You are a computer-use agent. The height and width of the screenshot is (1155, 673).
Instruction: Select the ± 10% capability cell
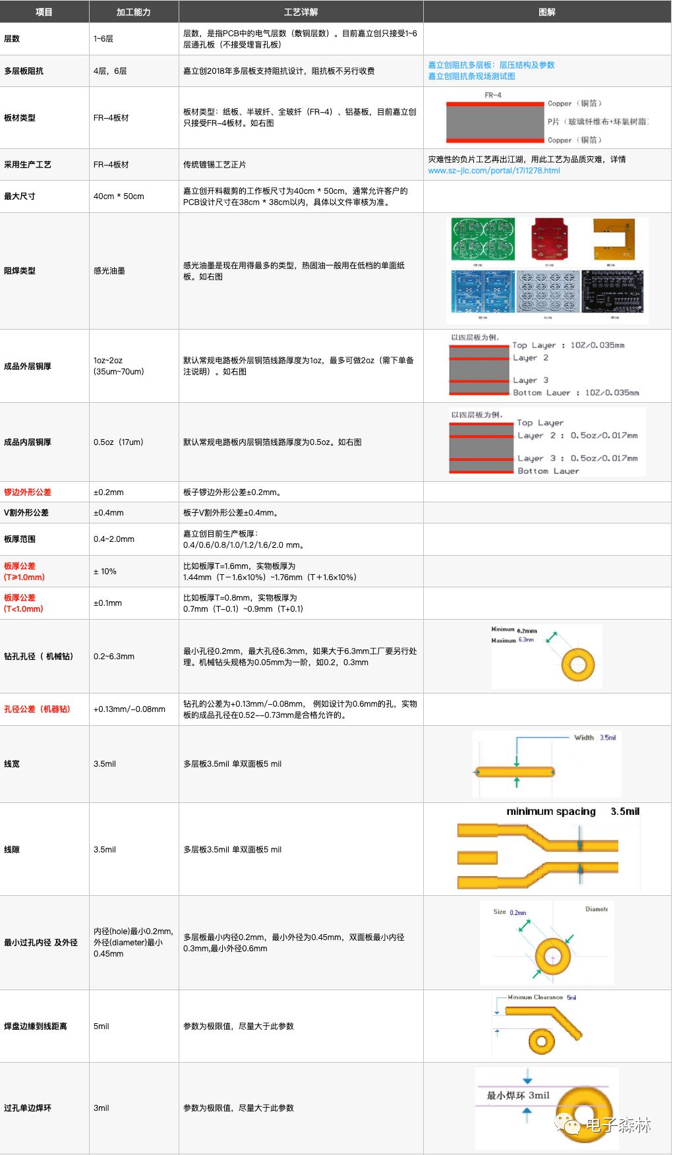[x=105, y=572]
